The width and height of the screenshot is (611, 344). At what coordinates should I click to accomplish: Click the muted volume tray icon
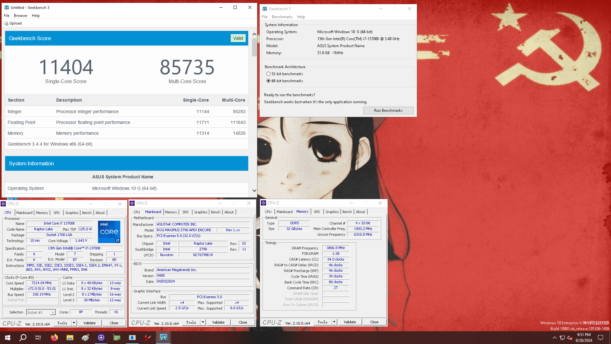[570, 338]
